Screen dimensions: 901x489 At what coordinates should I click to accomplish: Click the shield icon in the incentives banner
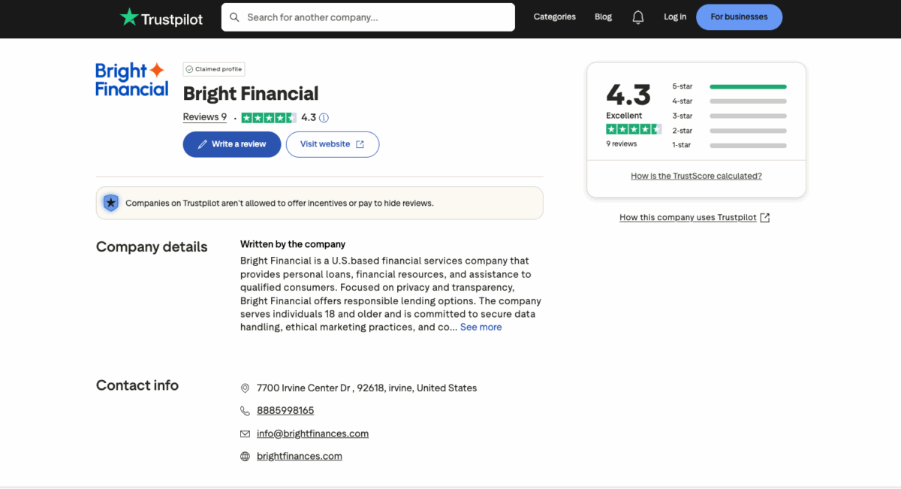tap(111, 203)
